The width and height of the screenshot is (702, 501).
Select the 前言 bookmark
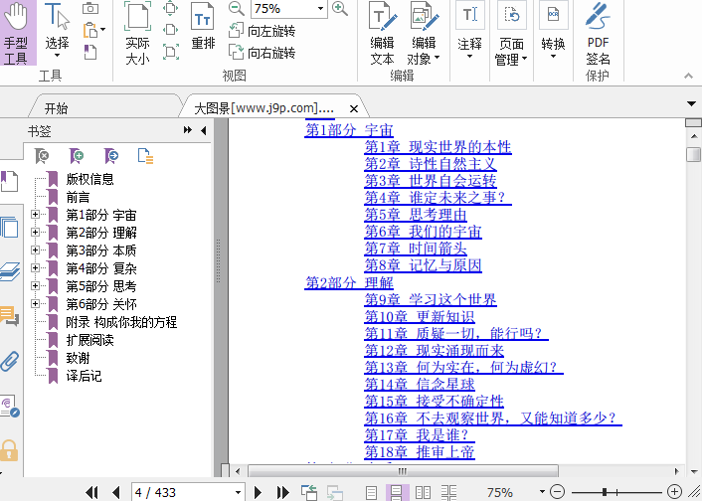click(78, 197)
